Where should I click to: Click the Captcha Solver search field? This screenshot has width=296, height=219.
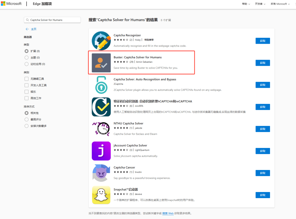pyautogui.click(x=53, y=20)
